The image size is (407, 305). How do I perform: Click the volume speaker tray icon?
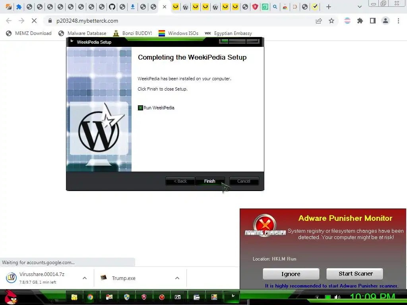point(337,297)
